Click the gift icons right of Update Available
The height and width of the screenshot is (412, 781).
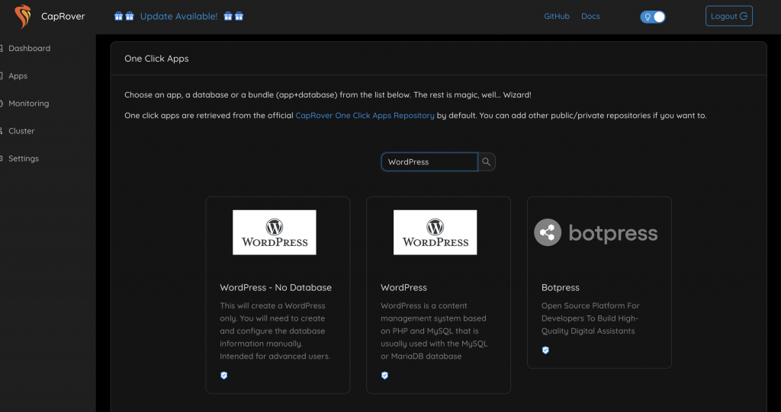click(x=233, y=17)
